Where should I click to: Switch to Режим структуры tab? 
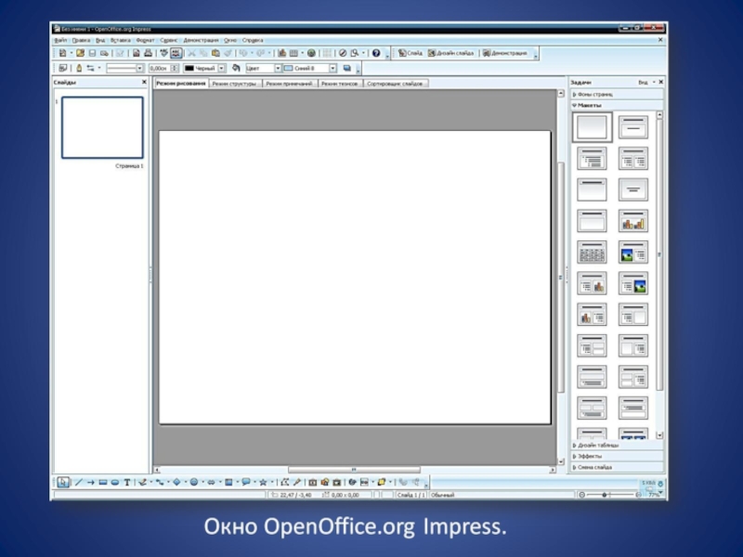[x=234, y=84]
